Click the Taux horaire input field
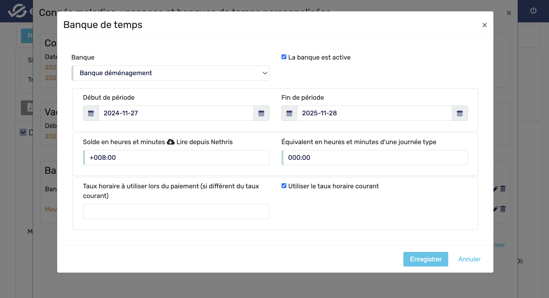549x298 pixels. coord(176,212)
